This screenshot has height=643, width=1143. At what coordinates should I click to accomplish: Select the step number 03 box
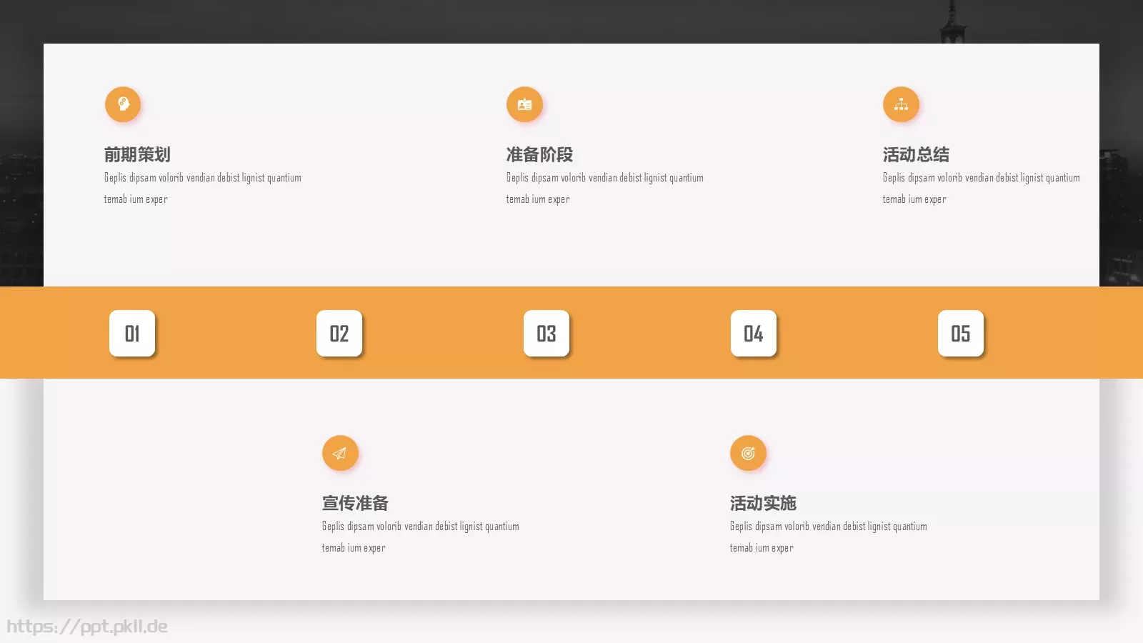(x=546, y=333)
